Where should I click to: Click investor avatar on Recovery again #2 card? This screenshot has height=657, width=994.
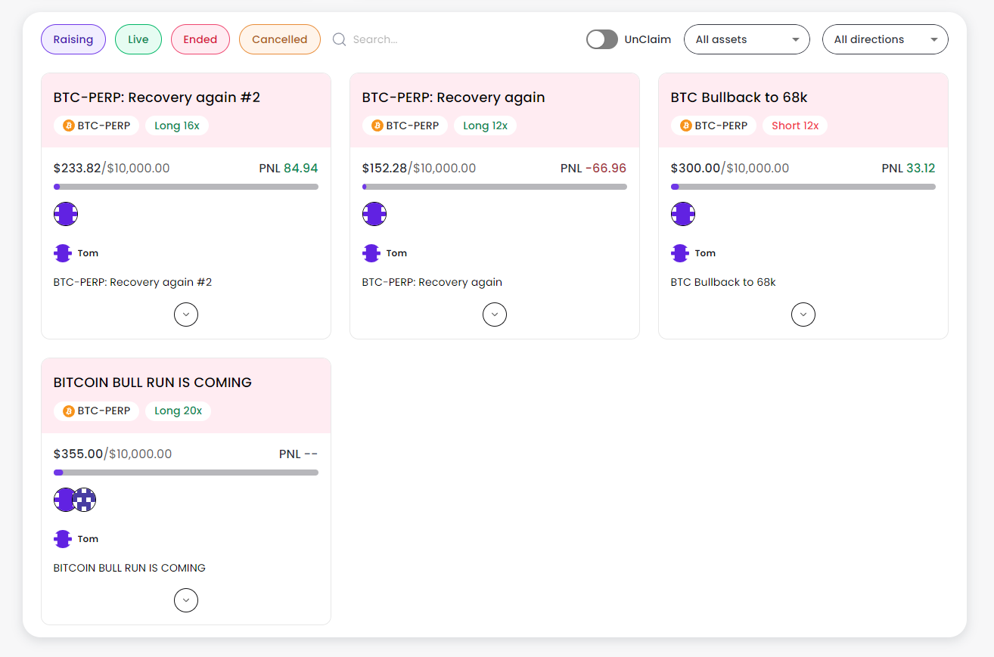[x=66, y=214]
